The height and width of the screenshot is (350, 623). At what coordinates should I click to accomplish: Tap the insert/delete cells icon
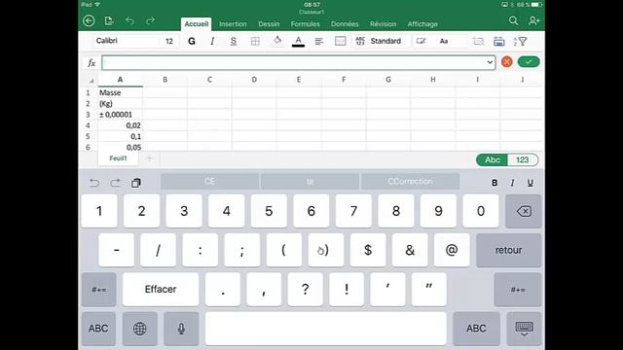[478, 41]
